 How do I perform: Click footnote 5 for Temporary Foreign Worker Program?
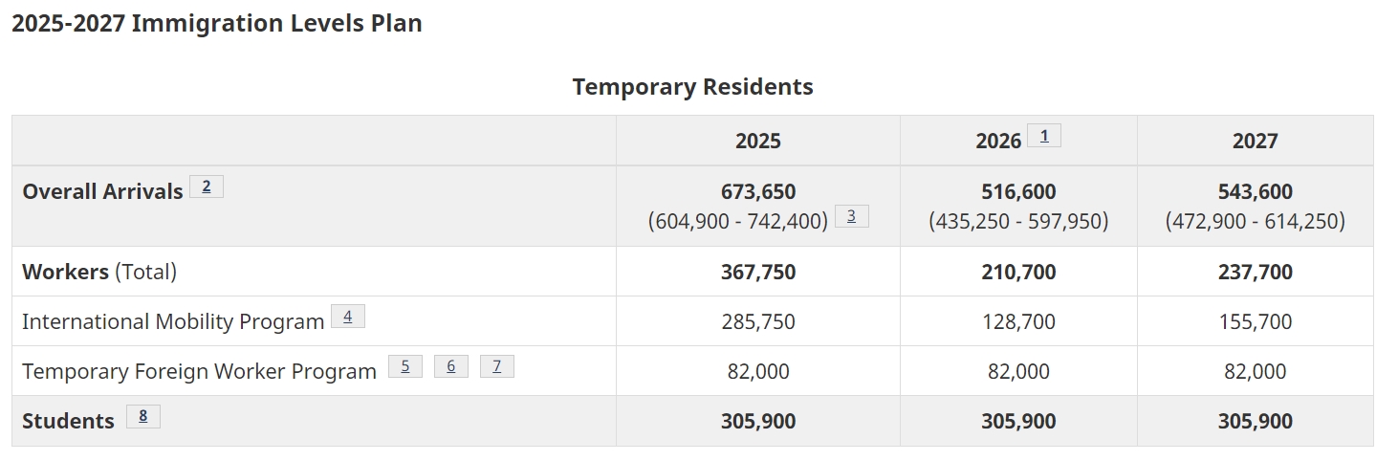[x=404, y=366]
